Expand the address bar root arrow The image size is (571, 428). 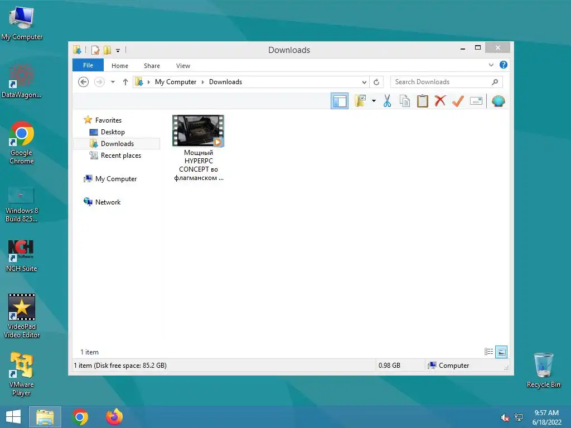point(148,82)
